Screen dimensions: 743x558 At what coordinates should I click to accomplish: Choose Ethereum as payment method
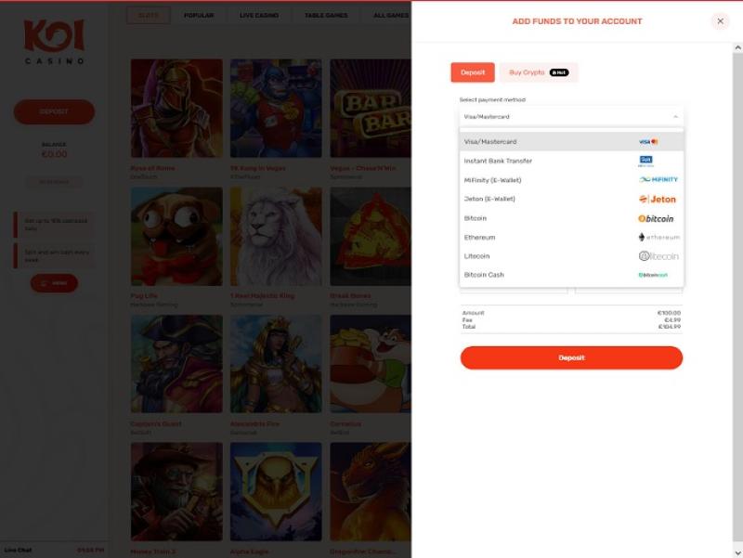pyautogui.click(x=571, y=238)
